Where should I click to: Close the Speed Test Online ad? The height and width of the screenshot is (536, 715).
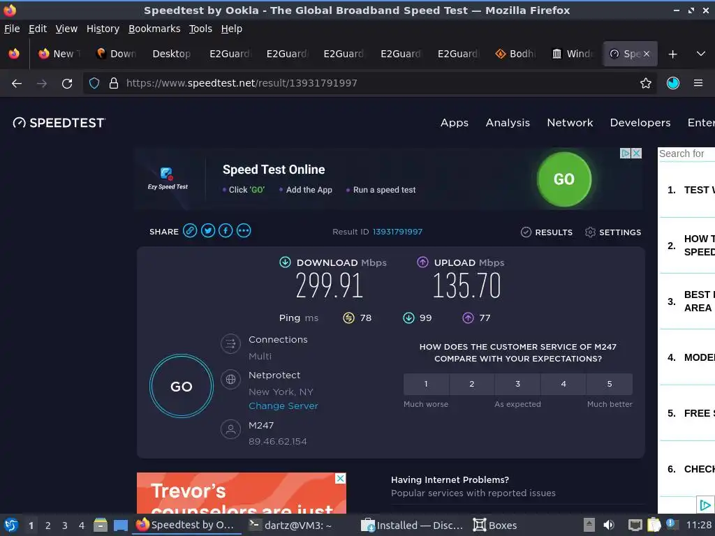pos(636,153)
